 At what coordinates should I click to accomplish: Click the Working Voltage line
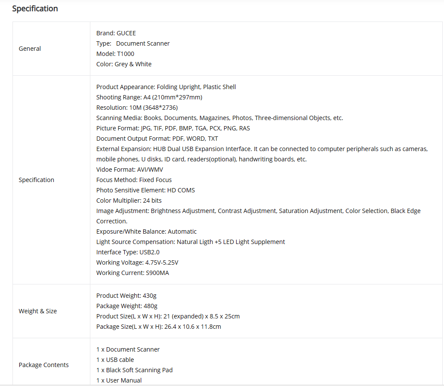[137, 262]
